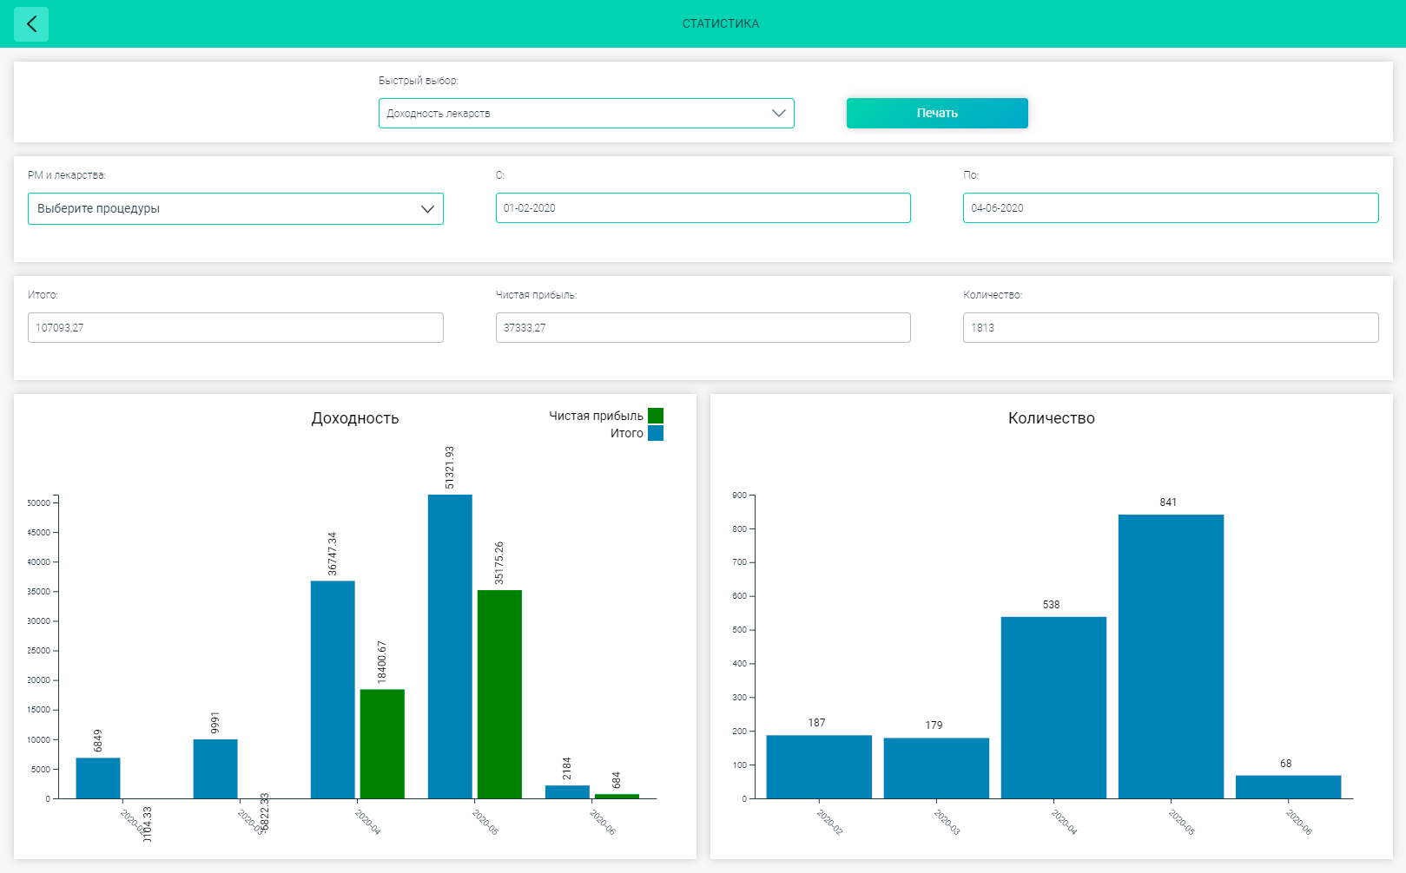Screen dimensions: 1406x873
Task: Click the green 18400.67 profit bar
Action: pyautogui.click(x=382, y=744)
